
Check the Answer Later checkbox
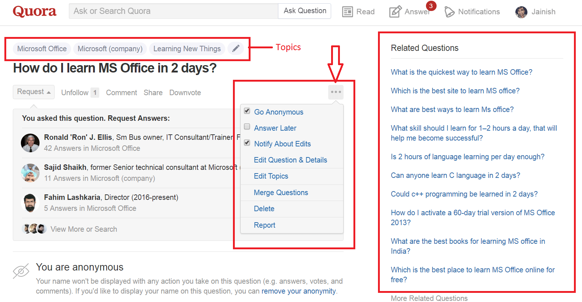click(247, 127)
